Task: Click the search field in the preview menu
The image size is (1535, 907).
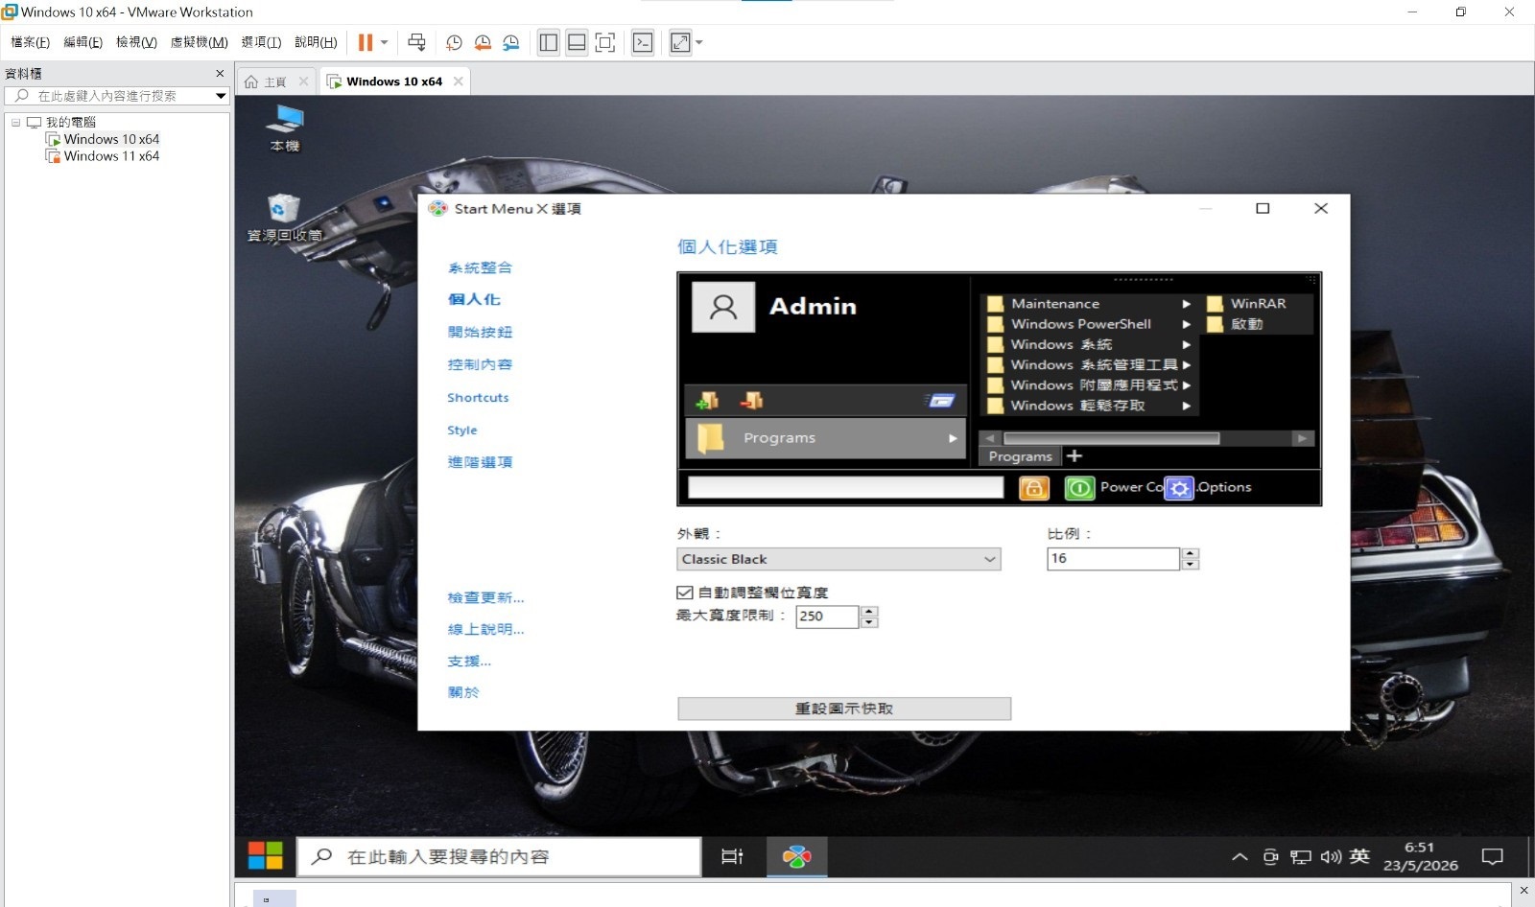Action: pyautogui.click(x=845, y=487)
